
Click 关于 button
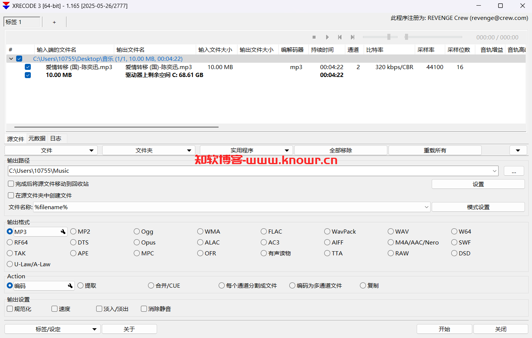coord(129,329)
